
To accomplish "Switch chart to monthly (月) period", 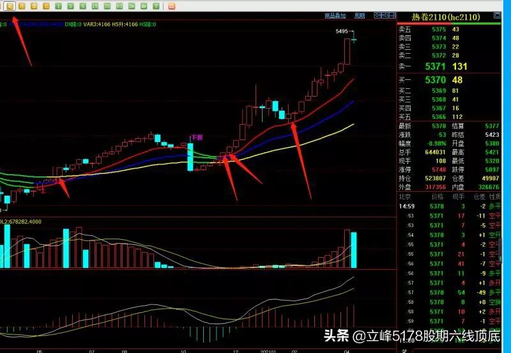I will pyautogui.click(x=22, y=6).
